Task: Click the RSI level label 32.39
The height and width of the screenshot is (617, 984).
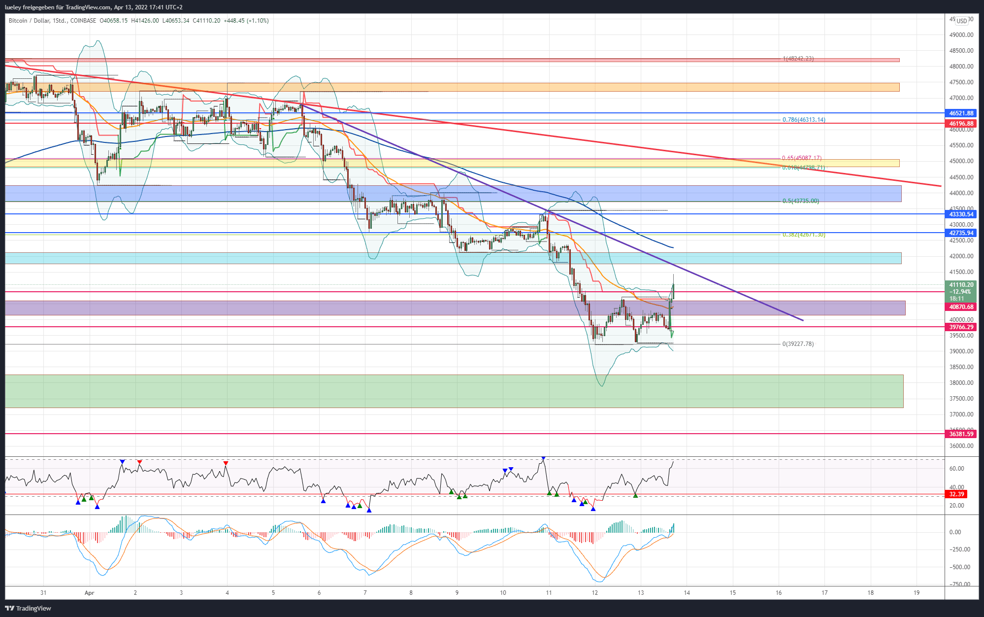Action: [956, 494]
